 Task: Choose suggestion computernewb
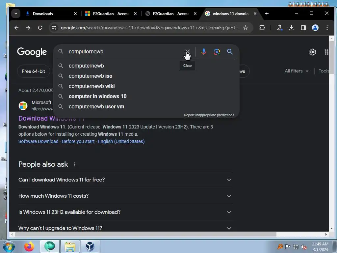[x=146, y=66]
